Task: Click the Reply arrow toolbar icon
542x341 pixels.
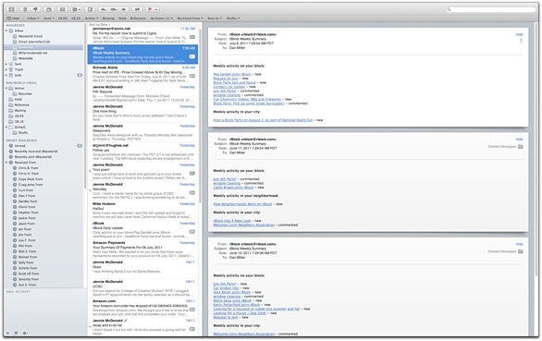Action: click(x=104, y=9)
